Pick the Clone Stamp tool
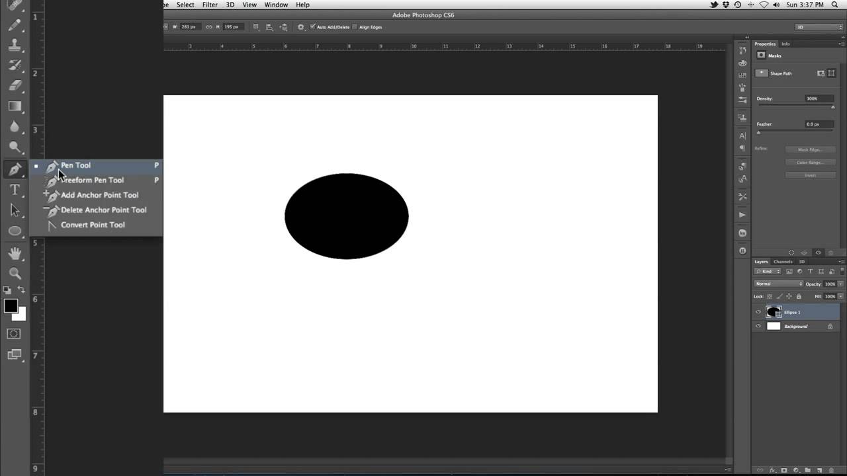The height and width of the screenshot is (476, 847). point(15,45)
